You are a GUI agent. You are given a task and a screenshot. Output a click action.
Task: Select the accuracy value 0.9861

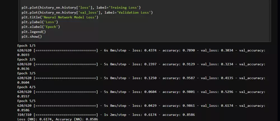tap(189, 106)
